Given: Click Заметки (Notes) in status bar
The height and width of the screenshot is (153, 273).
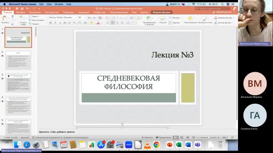Looking at the screenshot, I should [x=147, y=137].
